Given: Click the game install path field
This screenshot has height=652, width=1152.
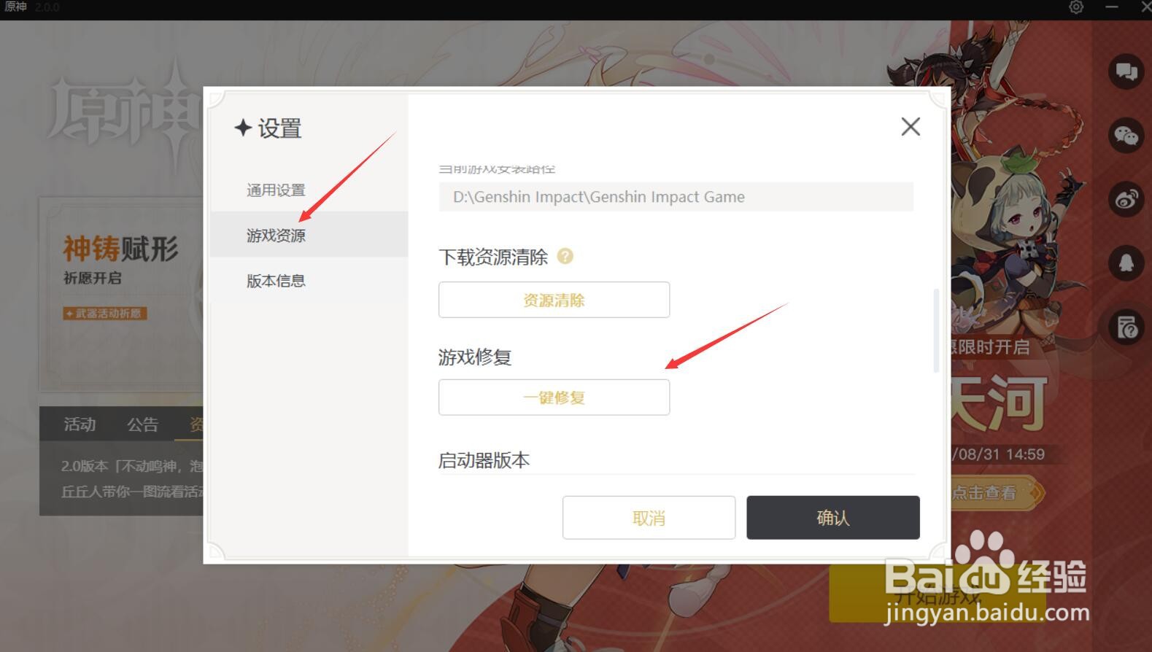Looking at the screenshot, I should [x=676, y=197].
